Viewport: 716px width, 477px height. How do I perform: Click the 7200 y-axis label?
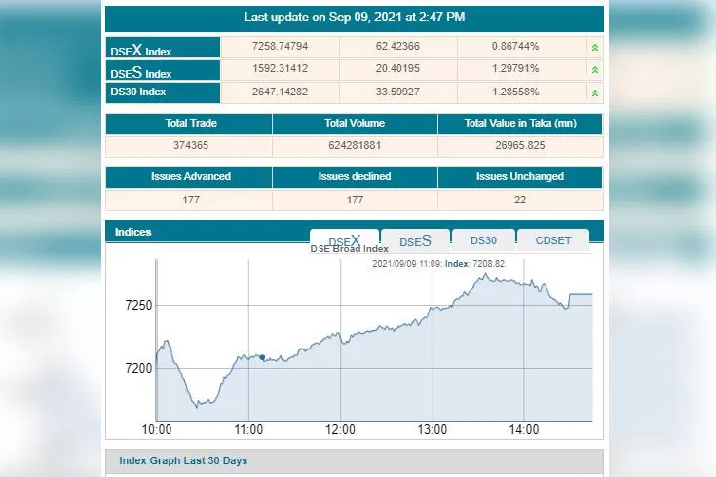[138, 368]
